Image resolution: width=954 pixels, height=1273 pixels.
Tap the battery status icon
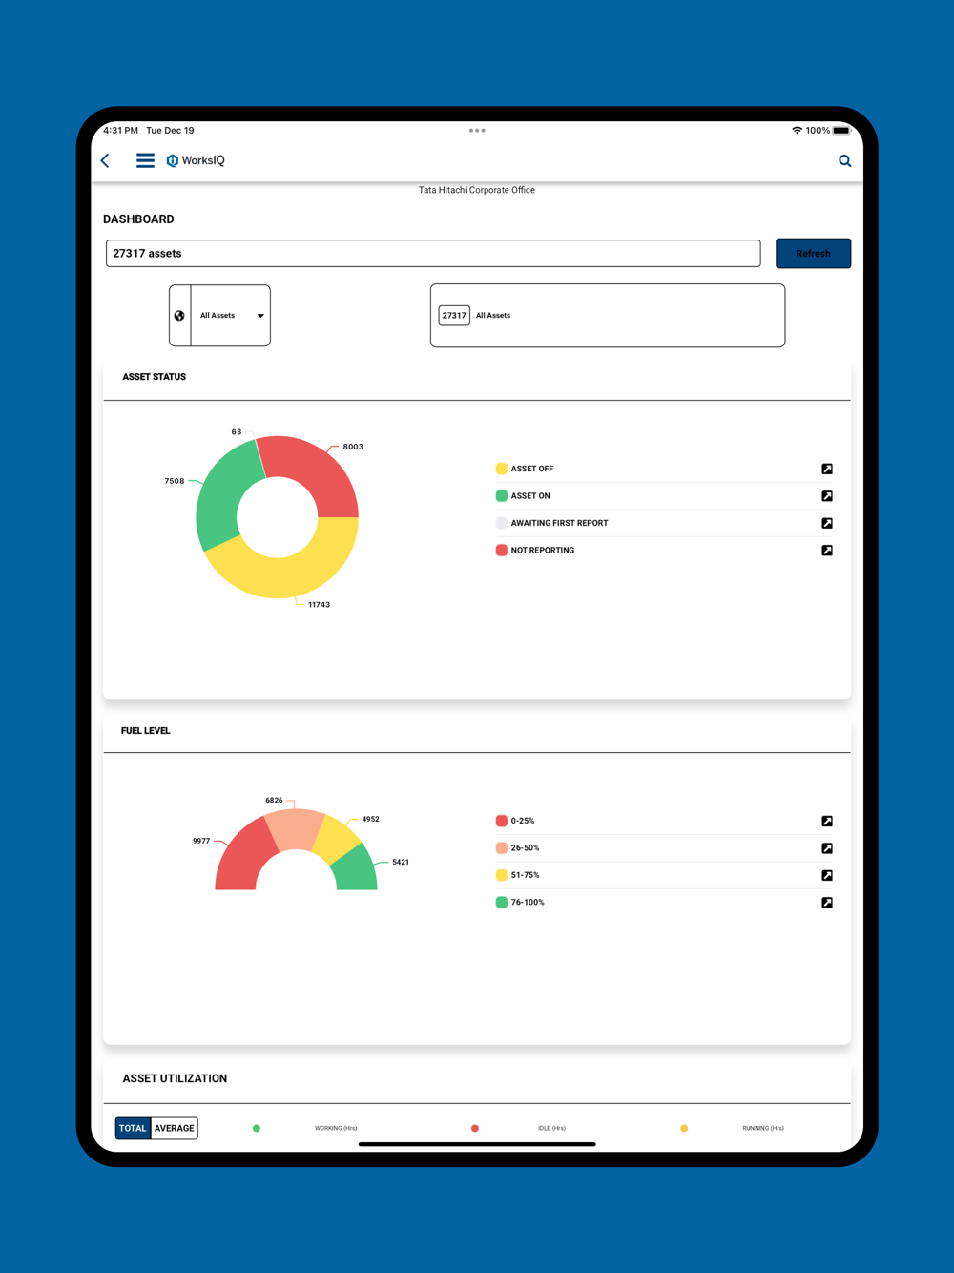[x=841, y=131]
